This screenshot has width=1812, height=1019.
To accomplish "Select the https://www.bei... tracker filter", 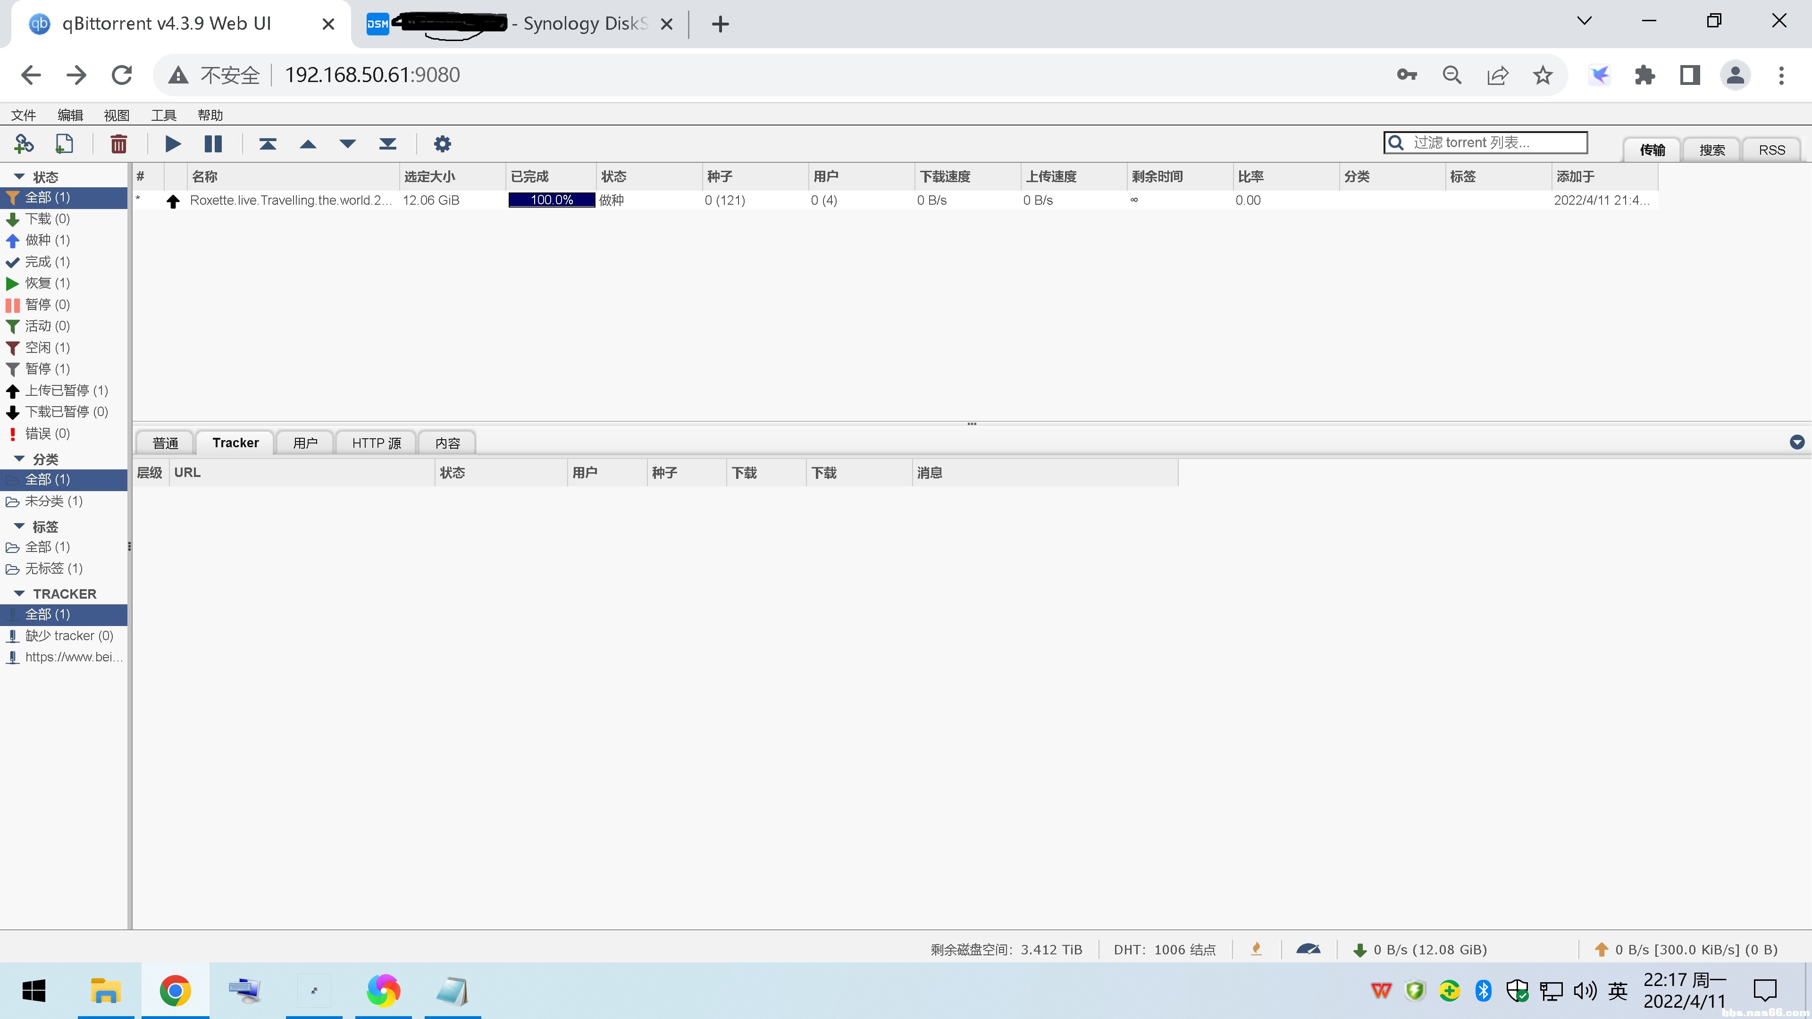I will pos(73,657).
